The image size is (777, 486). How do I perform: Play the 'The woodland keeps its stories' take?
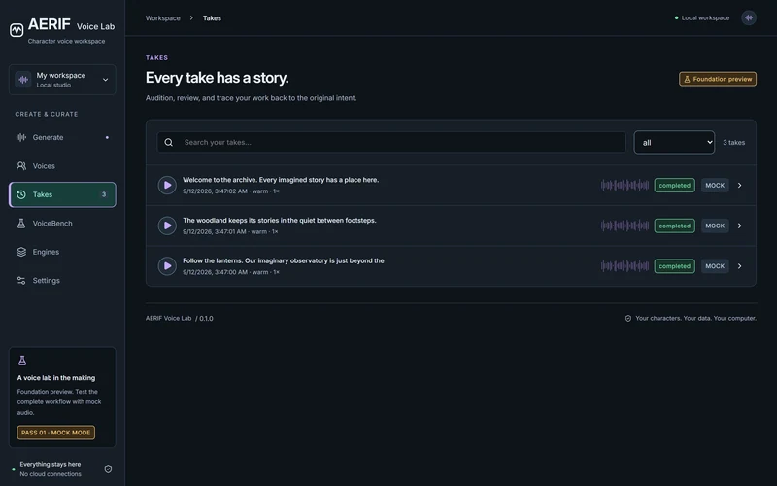tap(167, 226)
